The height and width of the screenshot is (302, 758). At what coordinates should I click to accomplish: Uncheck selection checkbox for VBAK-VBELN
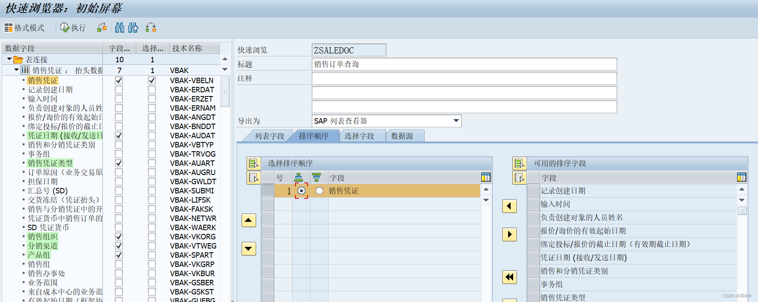click(x=152, y=80)
